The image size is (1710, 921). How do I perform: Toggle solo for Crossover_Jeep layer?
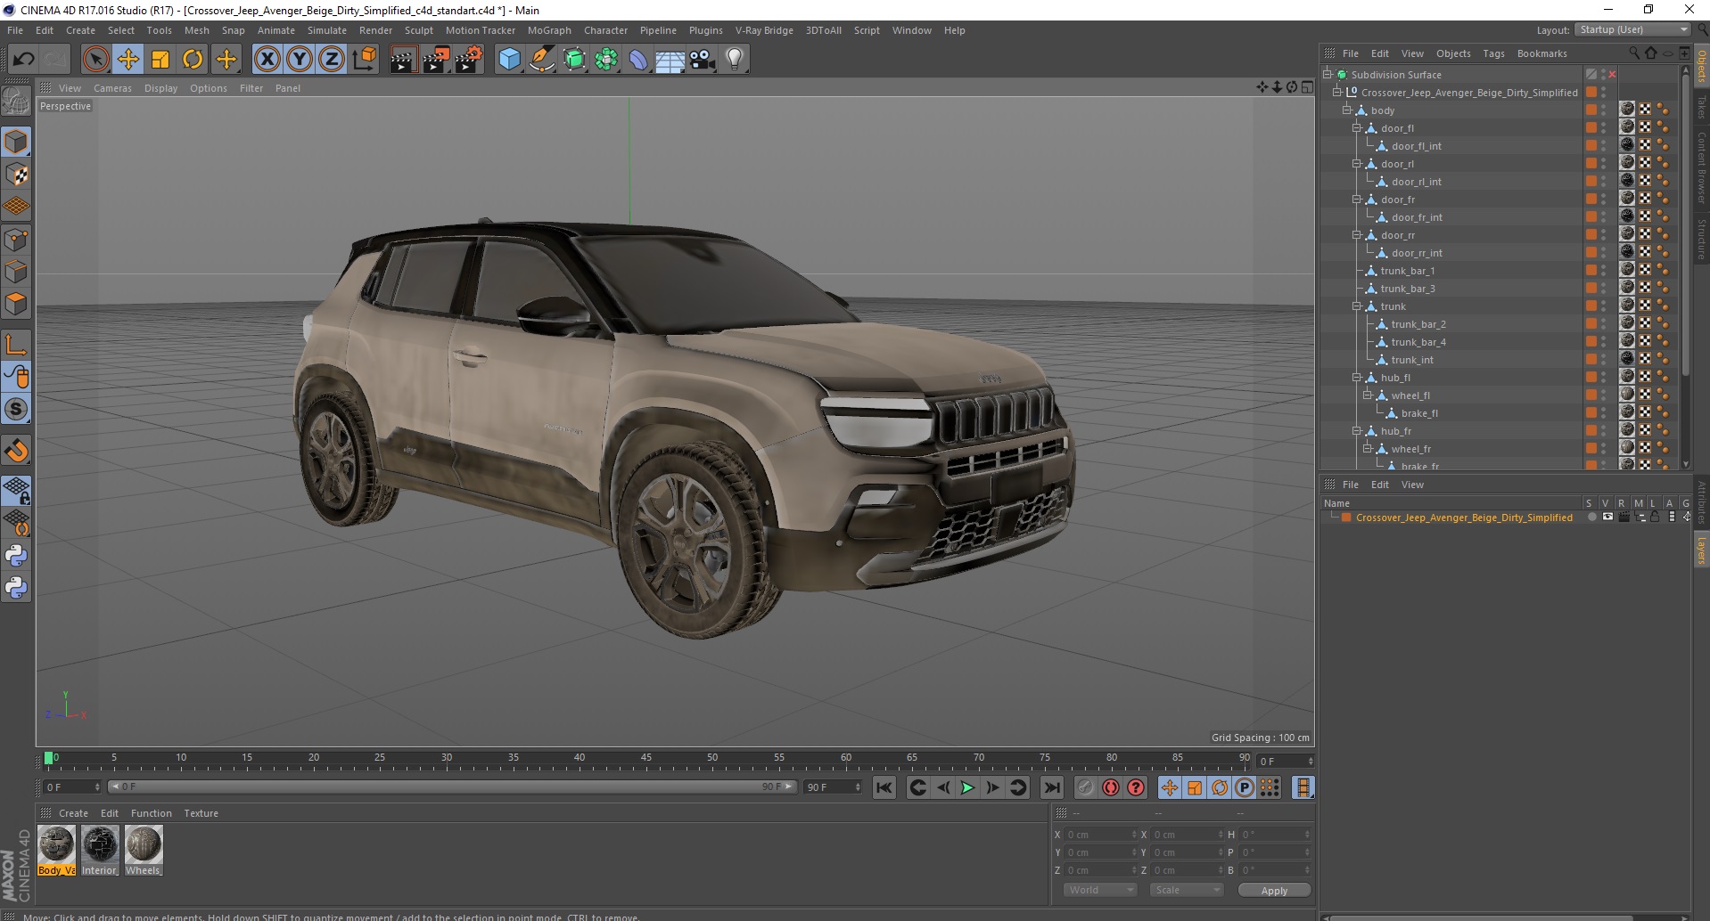[1591, 518]
